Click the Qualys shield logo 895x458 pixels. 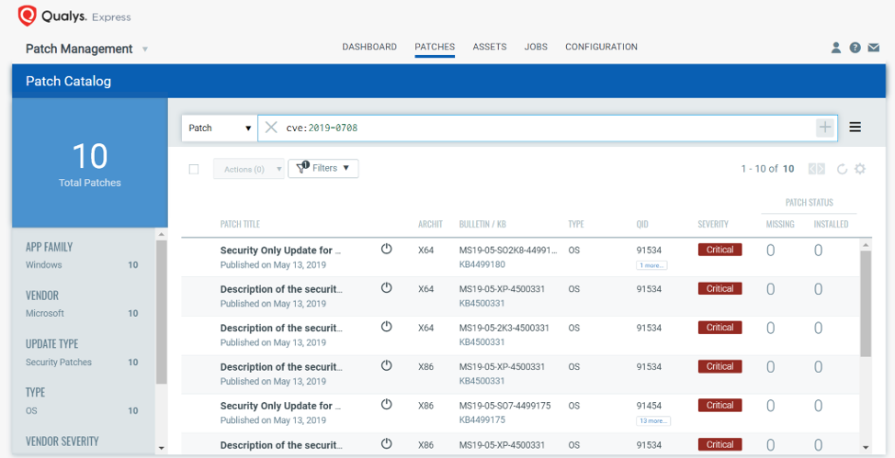(27, 16)
